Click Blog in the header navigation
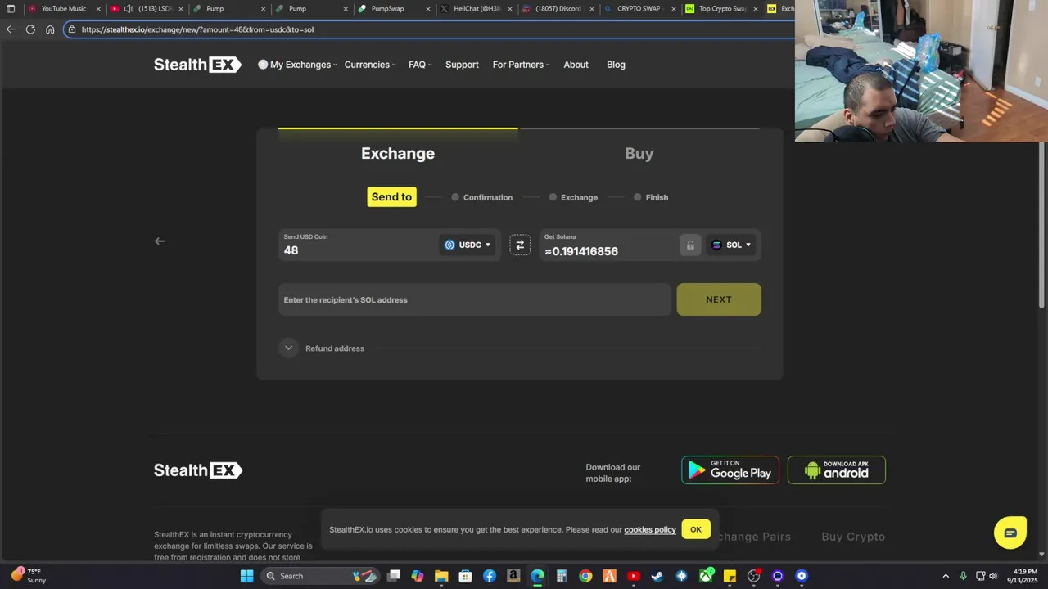This screenshot has width=1048, height=589. (x=616, y=65)
